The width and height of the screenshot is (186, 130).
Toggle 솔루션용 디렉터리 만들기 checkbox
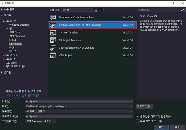coord(137,116)
